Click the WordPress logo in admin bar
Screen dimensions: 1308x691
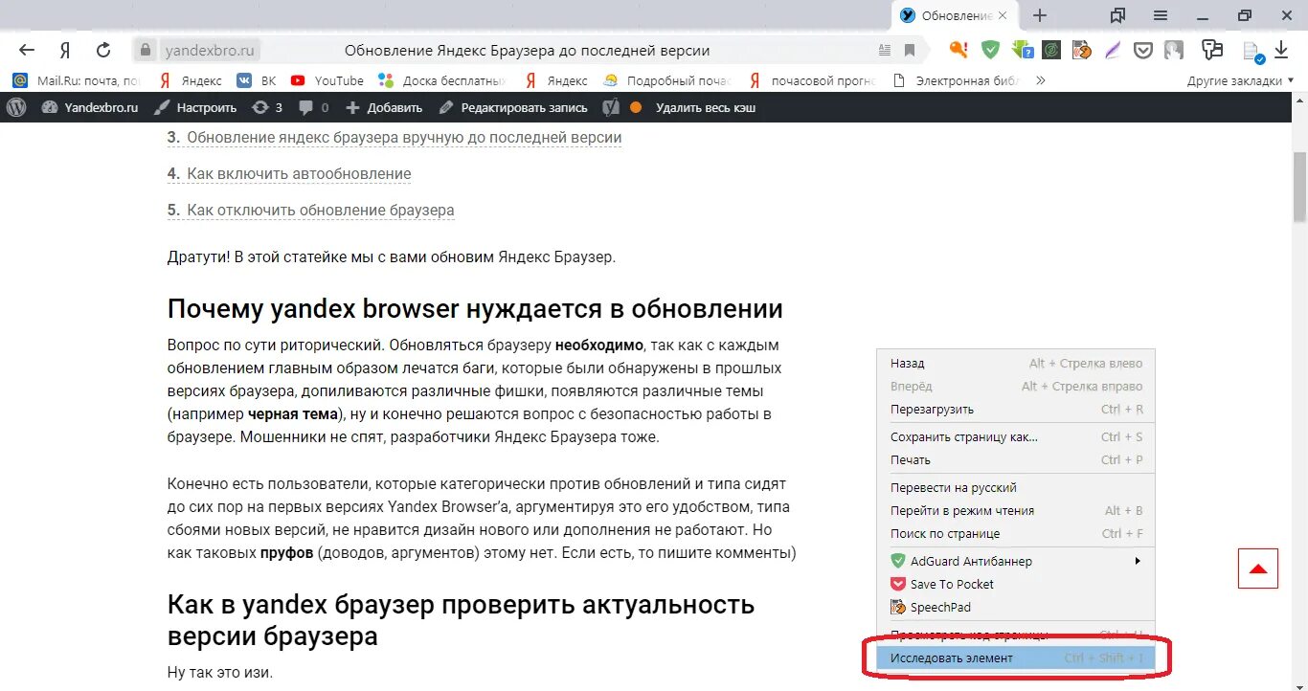point(16,107)
